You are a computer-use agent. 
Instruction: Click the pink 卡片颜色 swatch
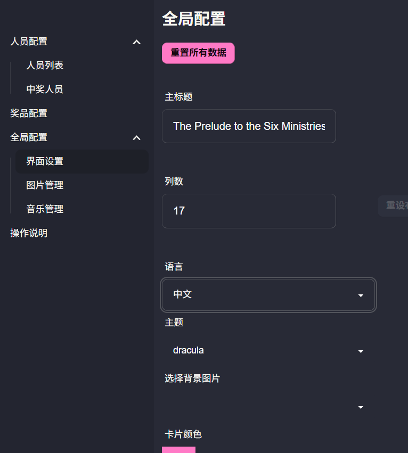(178, 450)
